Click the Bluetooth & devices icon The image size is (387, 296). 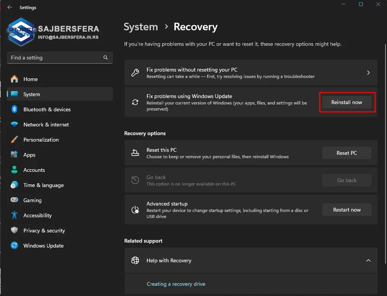pyautogui.click(x=14, y=109)
